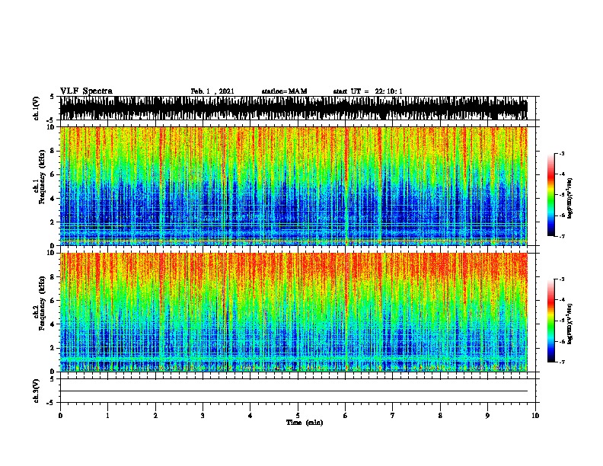603x466 pixels.
Task: Click time axis tick label "10"
Action: (x=535, y=415)
